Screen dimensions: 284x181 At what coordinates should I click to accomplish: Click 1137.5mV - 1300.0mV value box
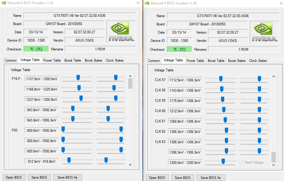click(x=42, y=79)
